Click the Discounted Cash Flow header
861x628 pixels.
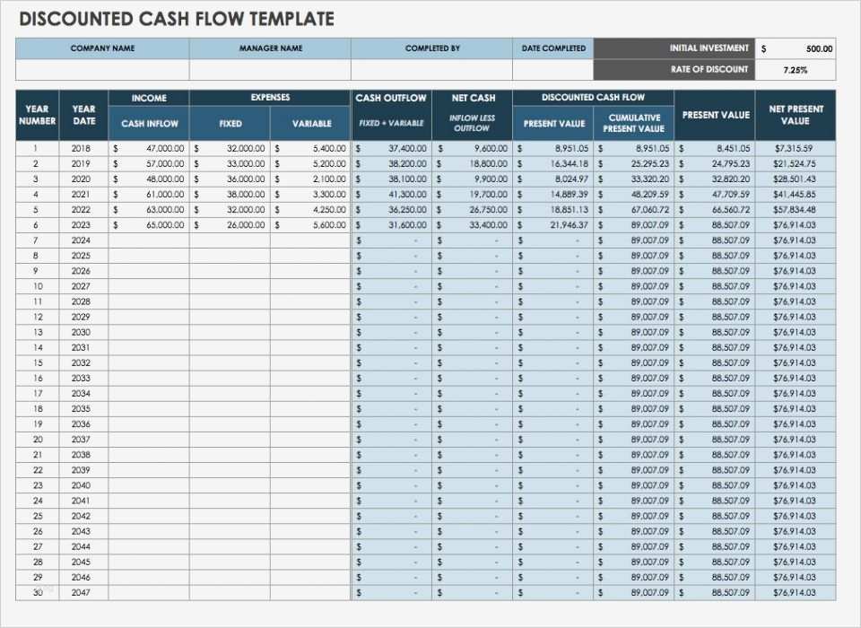click(595, 98)
